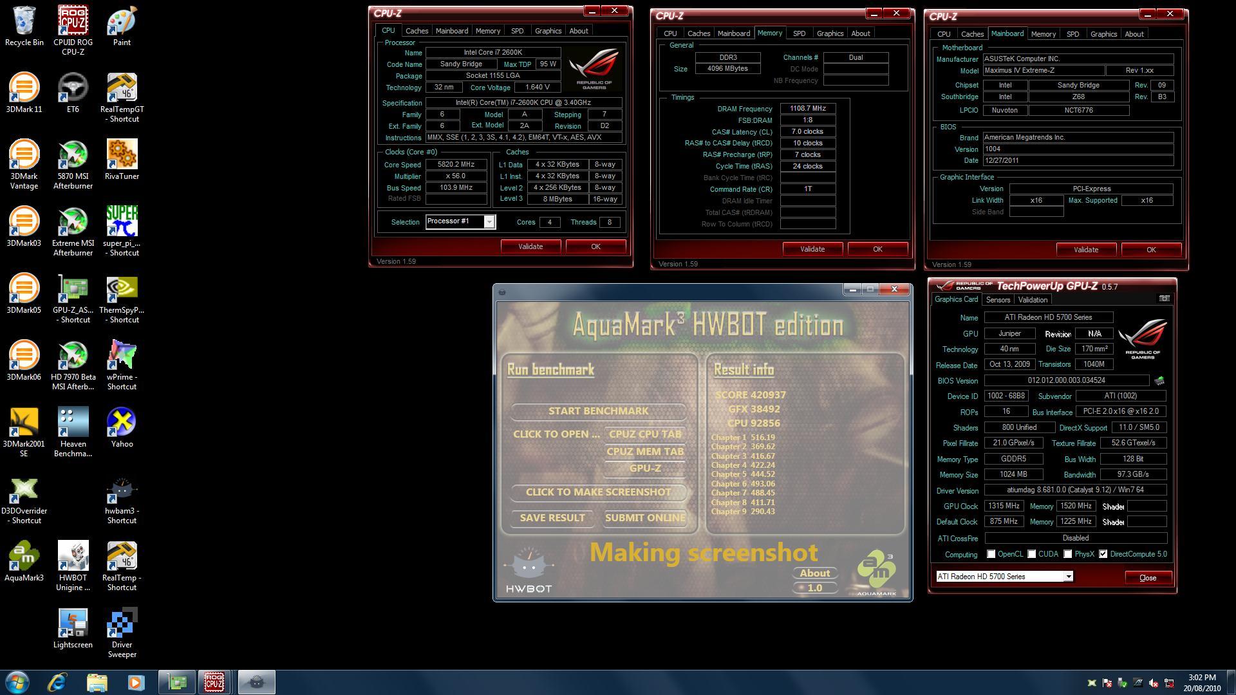Open 3DMark06 desktop icon
Screen dimensions: 1236x695
24,360
